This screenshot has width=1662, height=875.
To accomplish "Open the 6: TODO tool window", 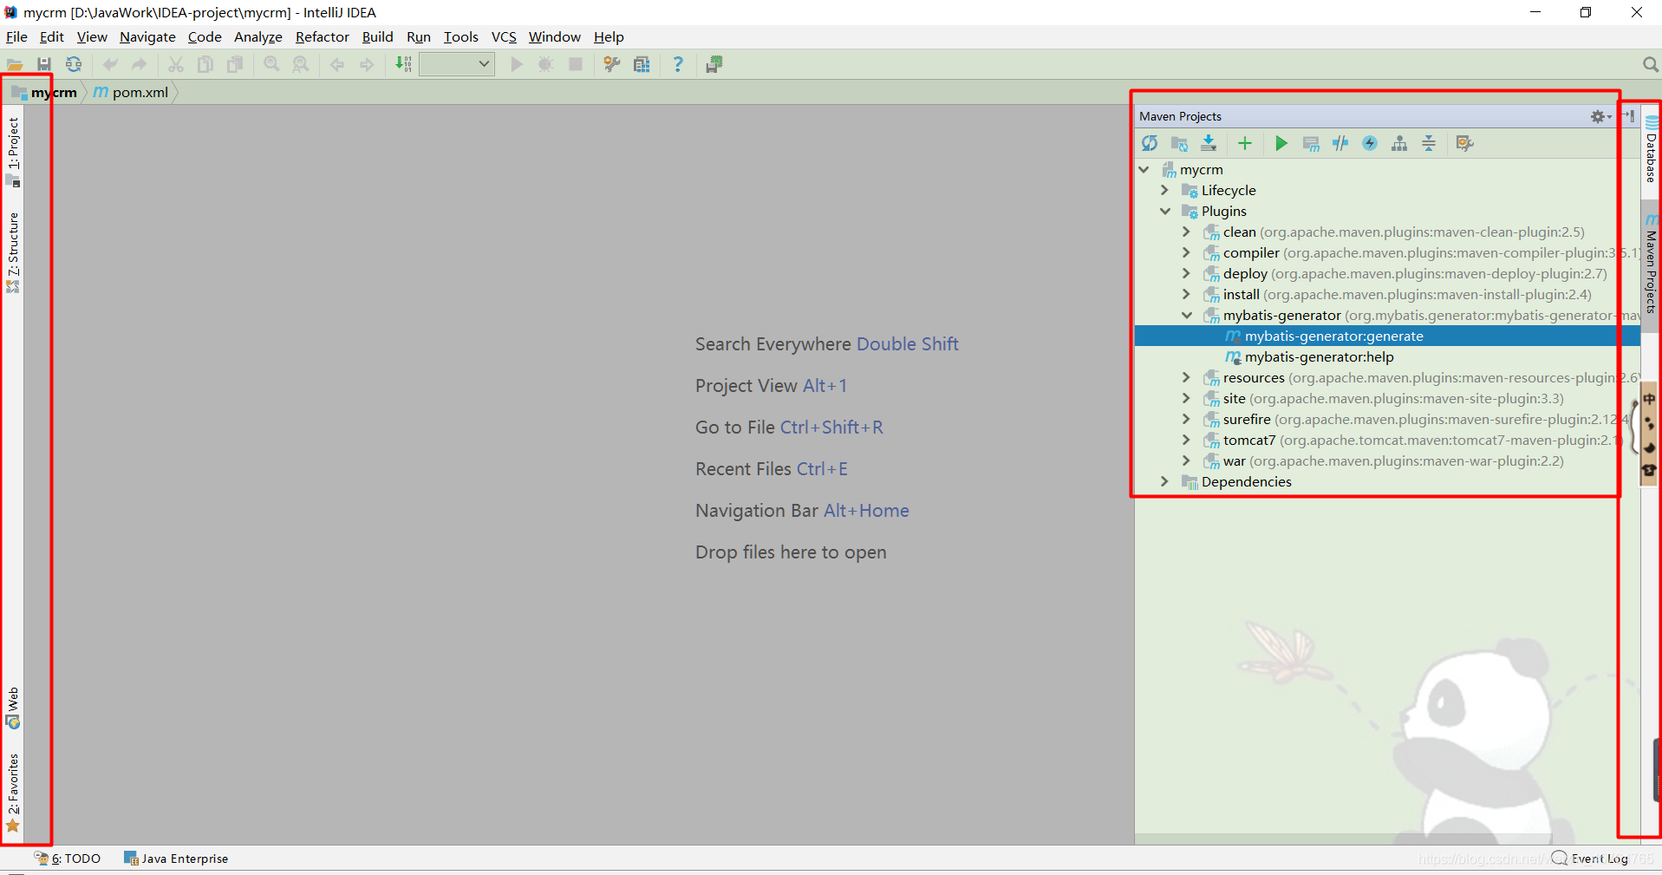I will click(x=68, y=859).
